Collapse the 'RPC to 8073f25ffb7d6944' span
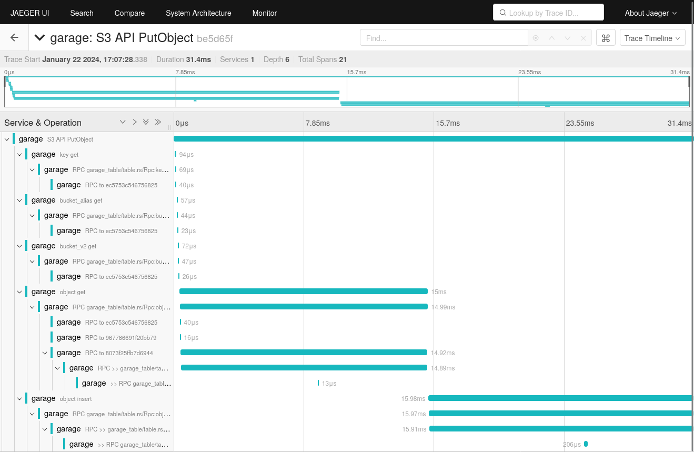This screenshot has height=452, width=694. 45,353
